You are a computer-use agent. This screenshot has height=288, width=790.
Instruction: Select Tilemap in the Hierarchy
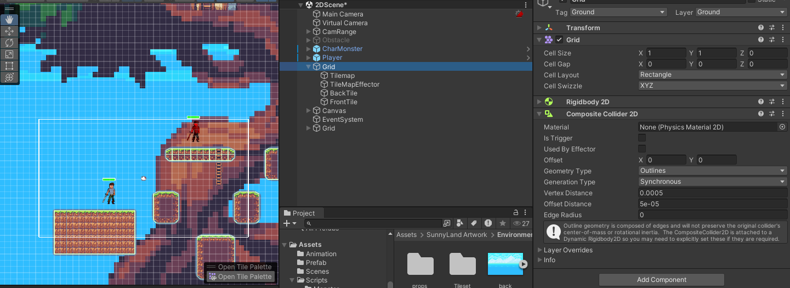(x=342, y=76)
